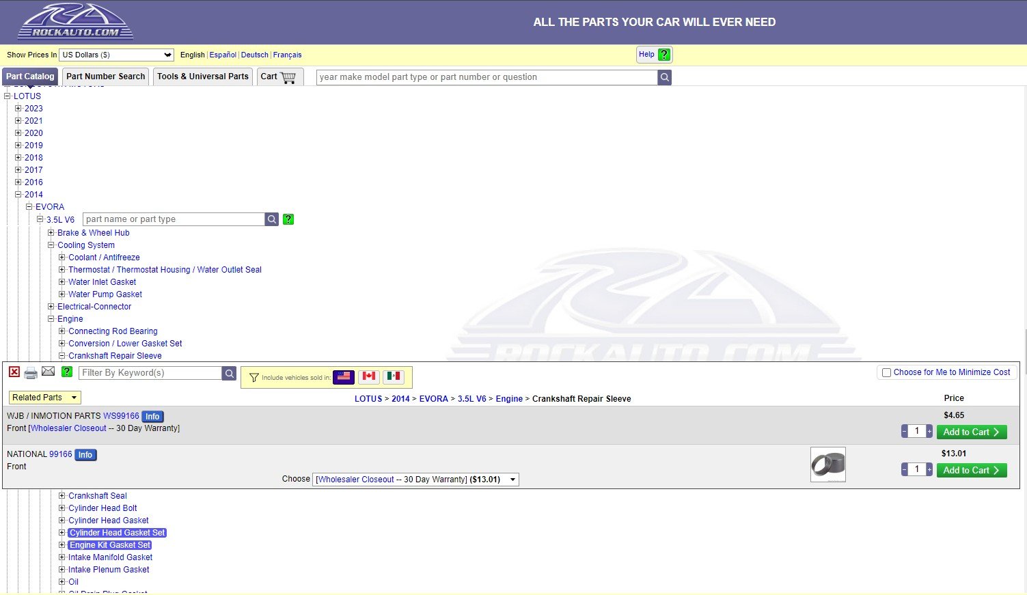The image size is (1027, 595).
Task: Open the Related Parts dropdown
Action: coord(45,398)
